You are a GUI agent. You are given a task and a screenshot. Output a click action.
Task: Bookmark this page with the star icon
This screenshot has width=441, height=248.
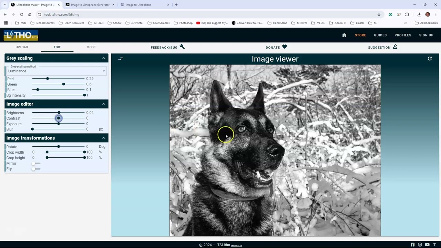tap(379, 14)
